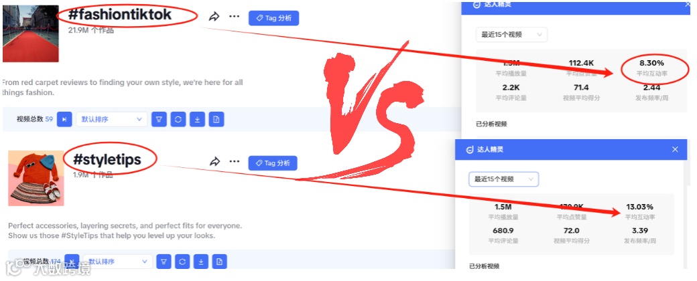Click share arrow next to #fashiontiktok
The image size is (697, 281).
pos(214,17)
